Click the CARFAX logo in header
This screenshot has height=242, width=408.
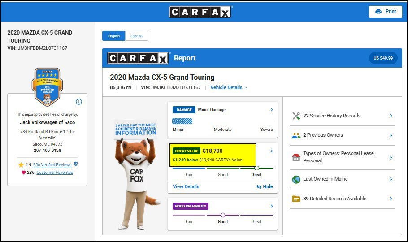201,12
